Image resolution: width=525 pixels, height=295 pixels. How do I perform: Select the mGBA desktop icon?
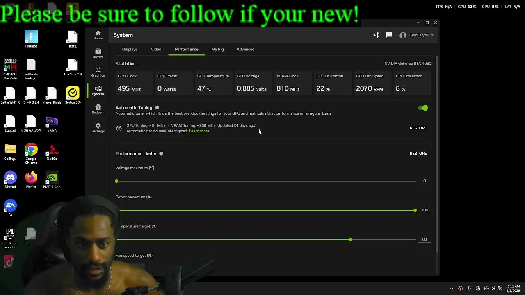coord(52,124)
